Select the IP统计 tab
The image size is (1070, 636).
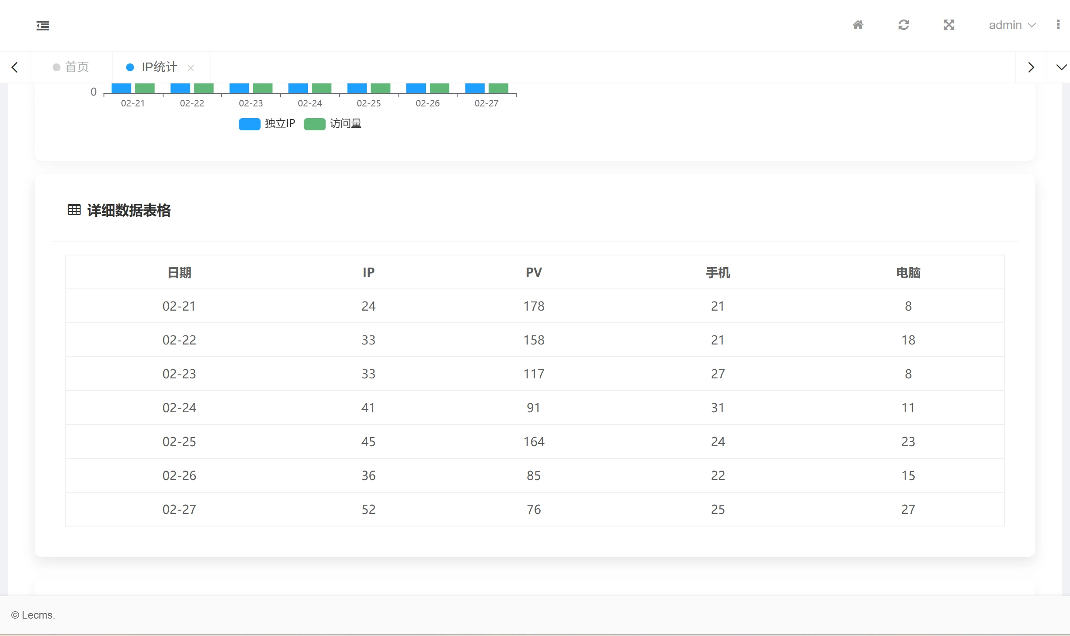(159, 67)
